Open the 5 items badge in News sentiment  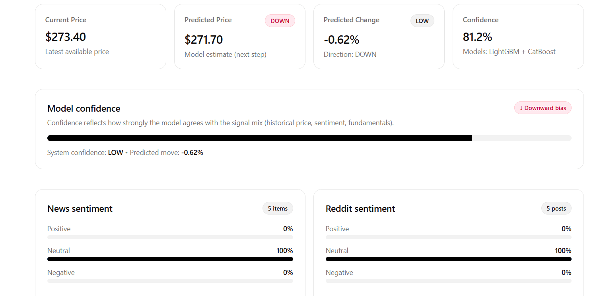[x=278, y=208]
